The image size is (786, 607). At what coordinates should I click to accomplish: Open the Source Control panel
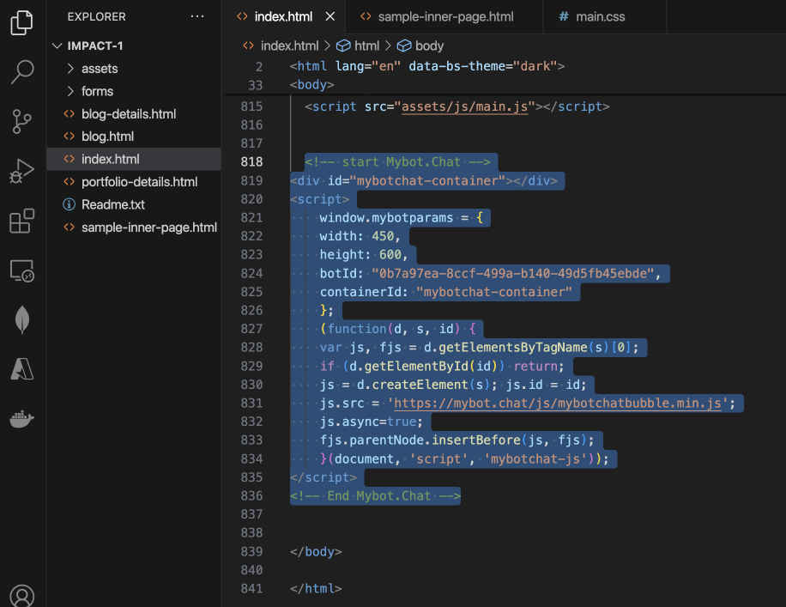point(21,122)
